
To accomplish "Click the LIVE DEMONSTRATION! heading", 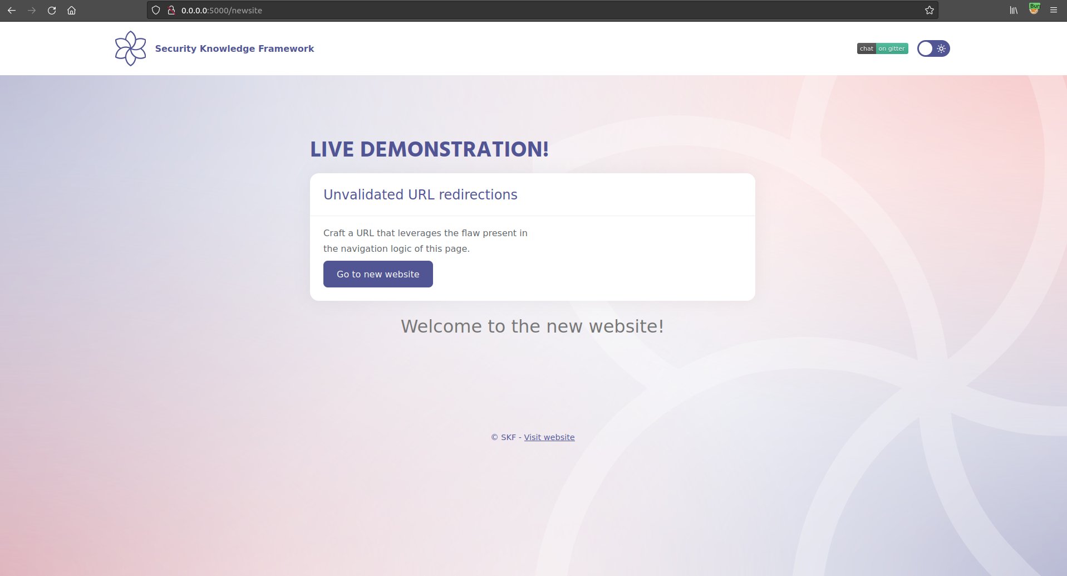I will 429,149.
